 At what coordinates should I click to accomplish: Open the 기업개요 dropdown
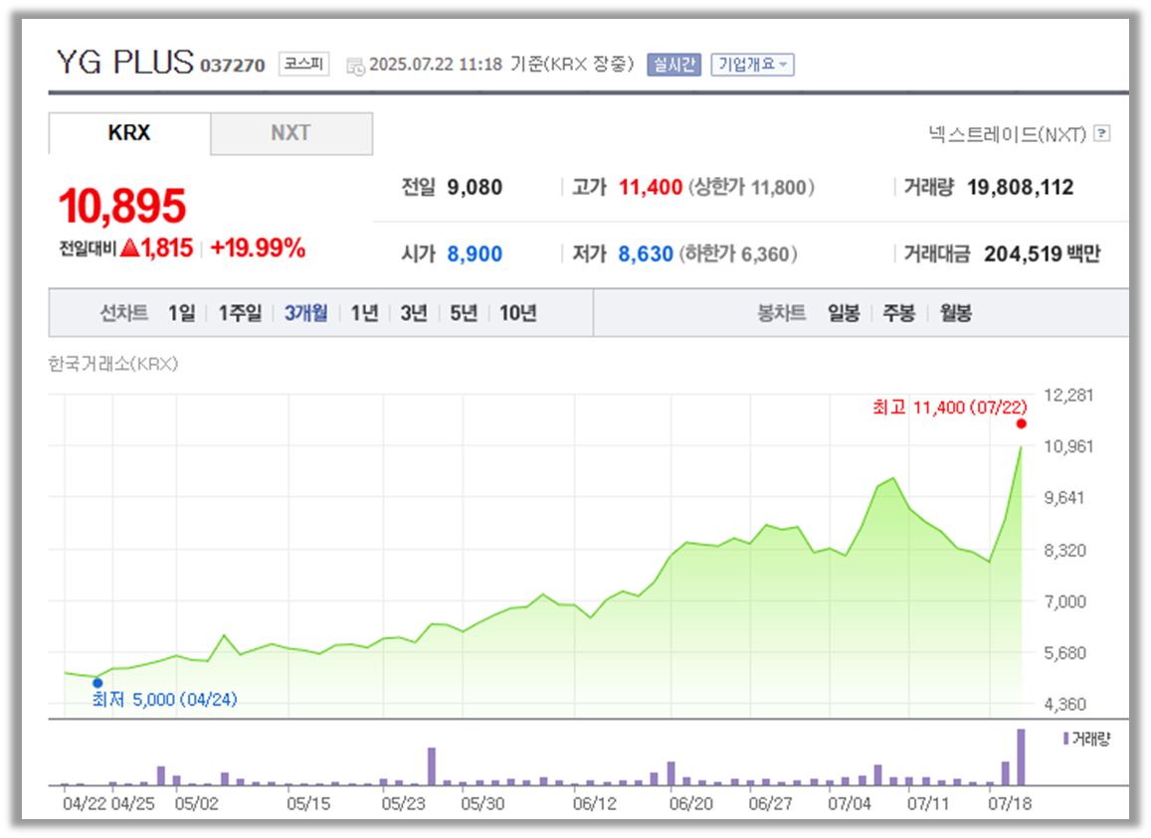(752, 65)
